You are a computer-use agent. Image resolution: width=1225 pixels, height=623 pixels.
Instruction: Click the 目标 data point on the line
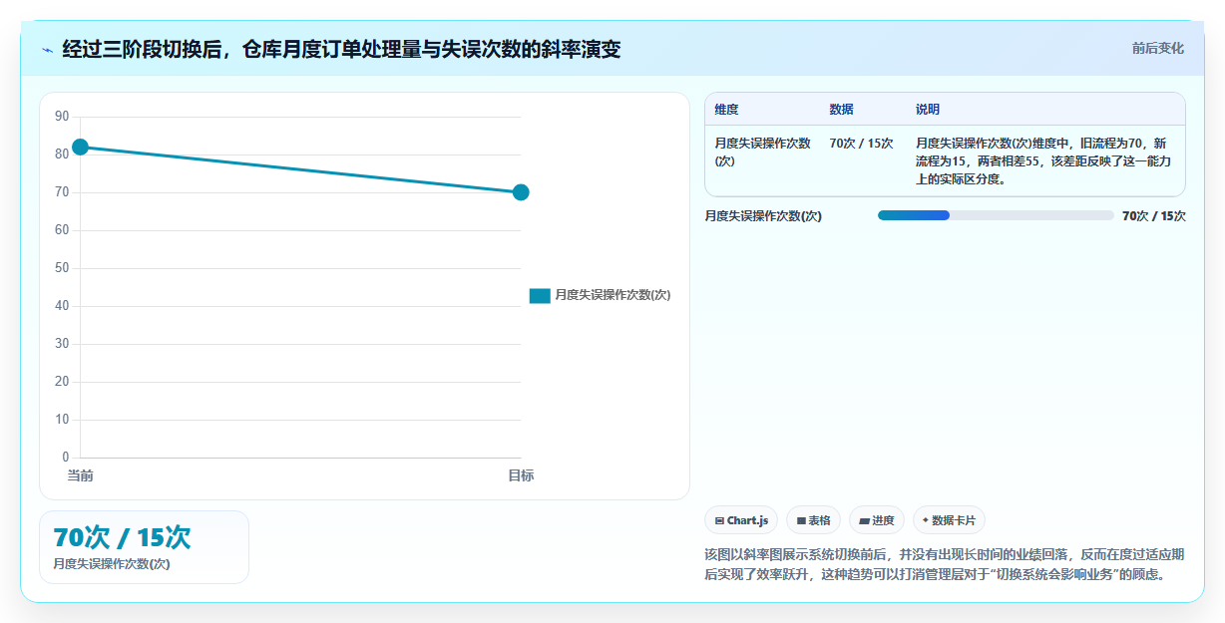click(521, 192)
